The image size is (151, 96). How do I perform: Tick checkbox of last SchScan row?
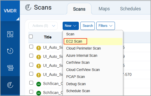(31, 92)
